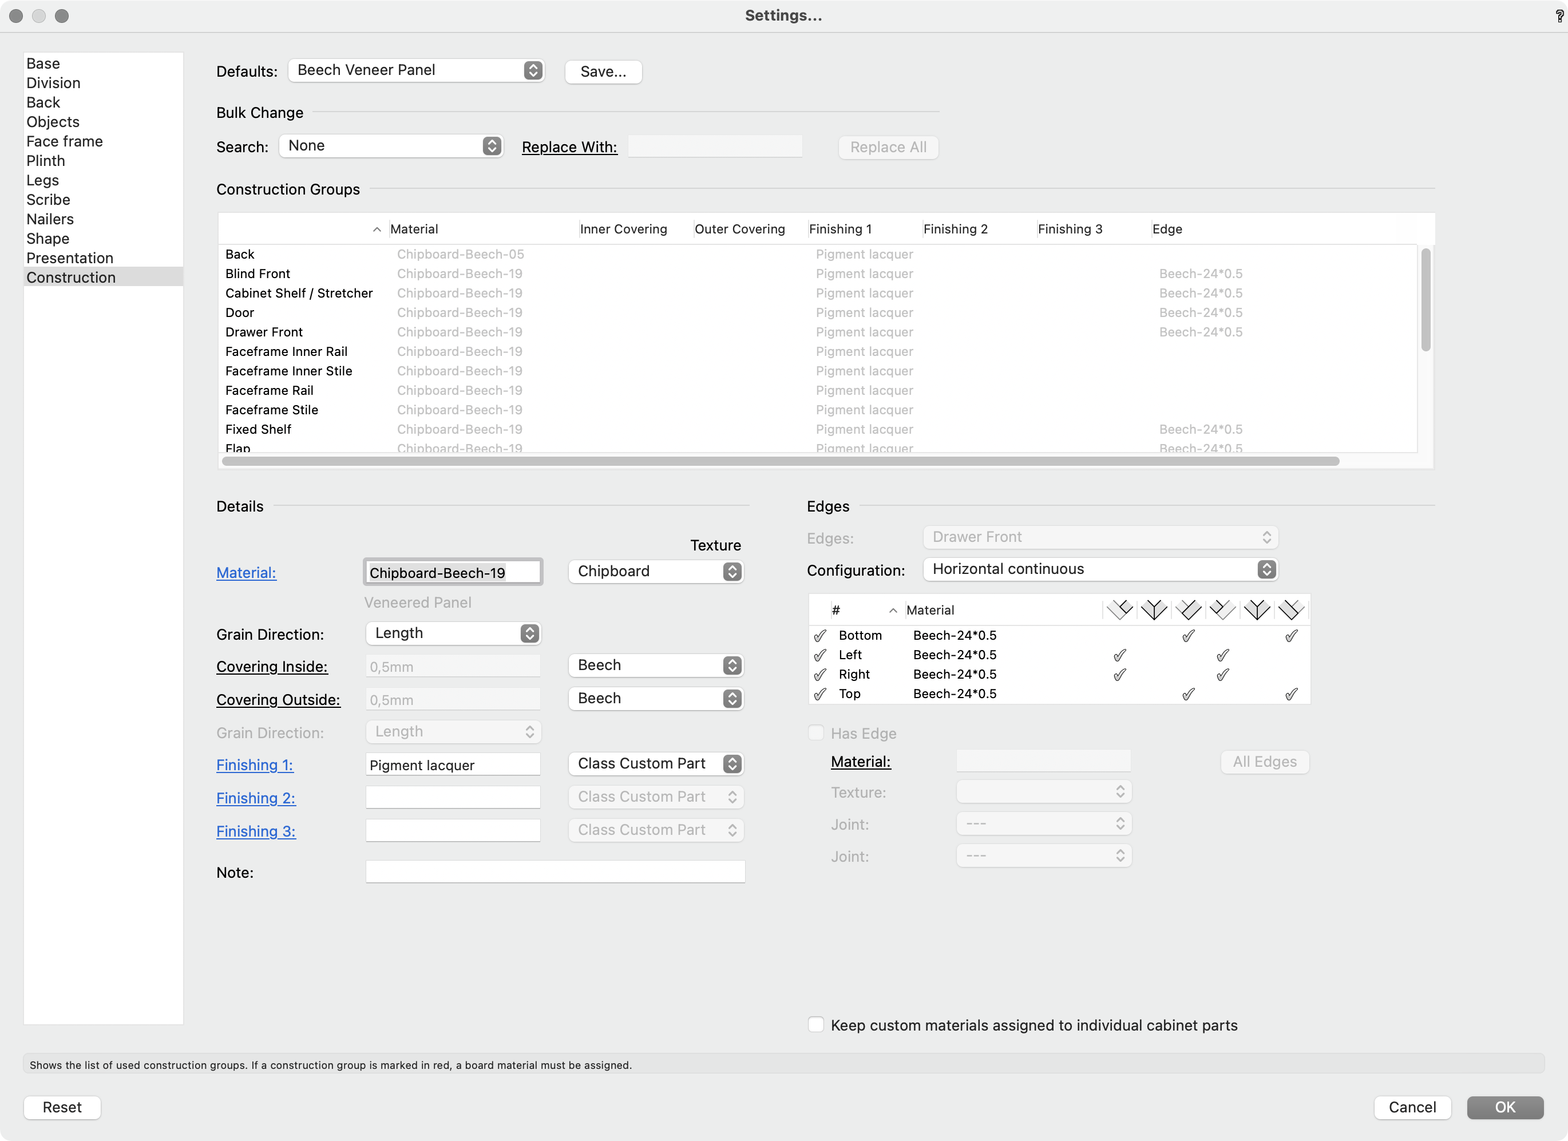Screen dimensions: 1568x1141
Task: Open the Covering Outside Beech texture dropdown
Action: point(655,698)
